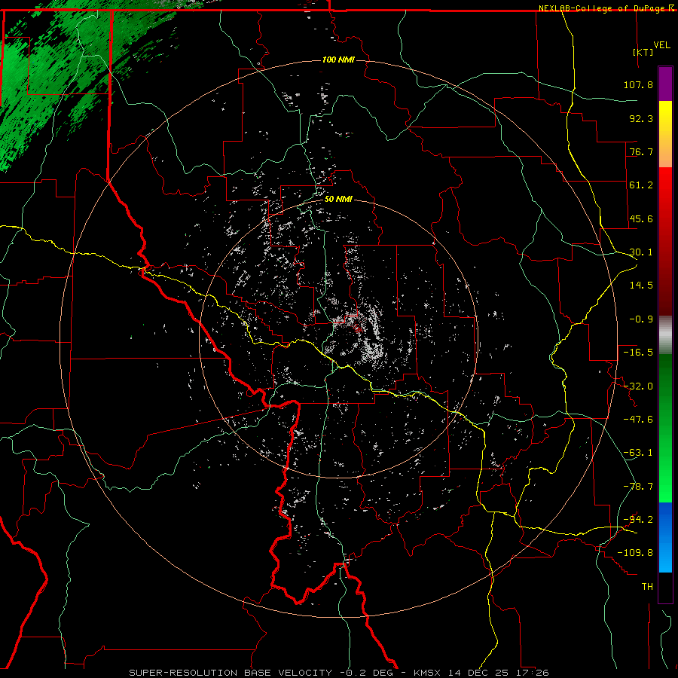Click the -63.1 velocity scale value

tap(638, 453)
